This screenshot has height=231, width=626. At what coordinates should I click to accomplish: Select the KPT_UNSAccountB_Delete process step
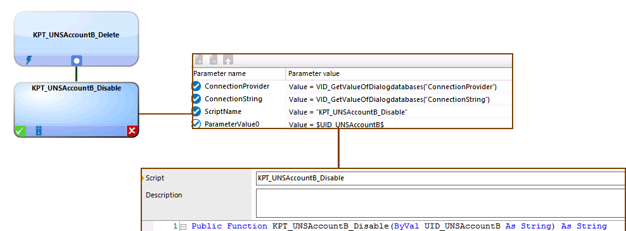click(76, 39)
